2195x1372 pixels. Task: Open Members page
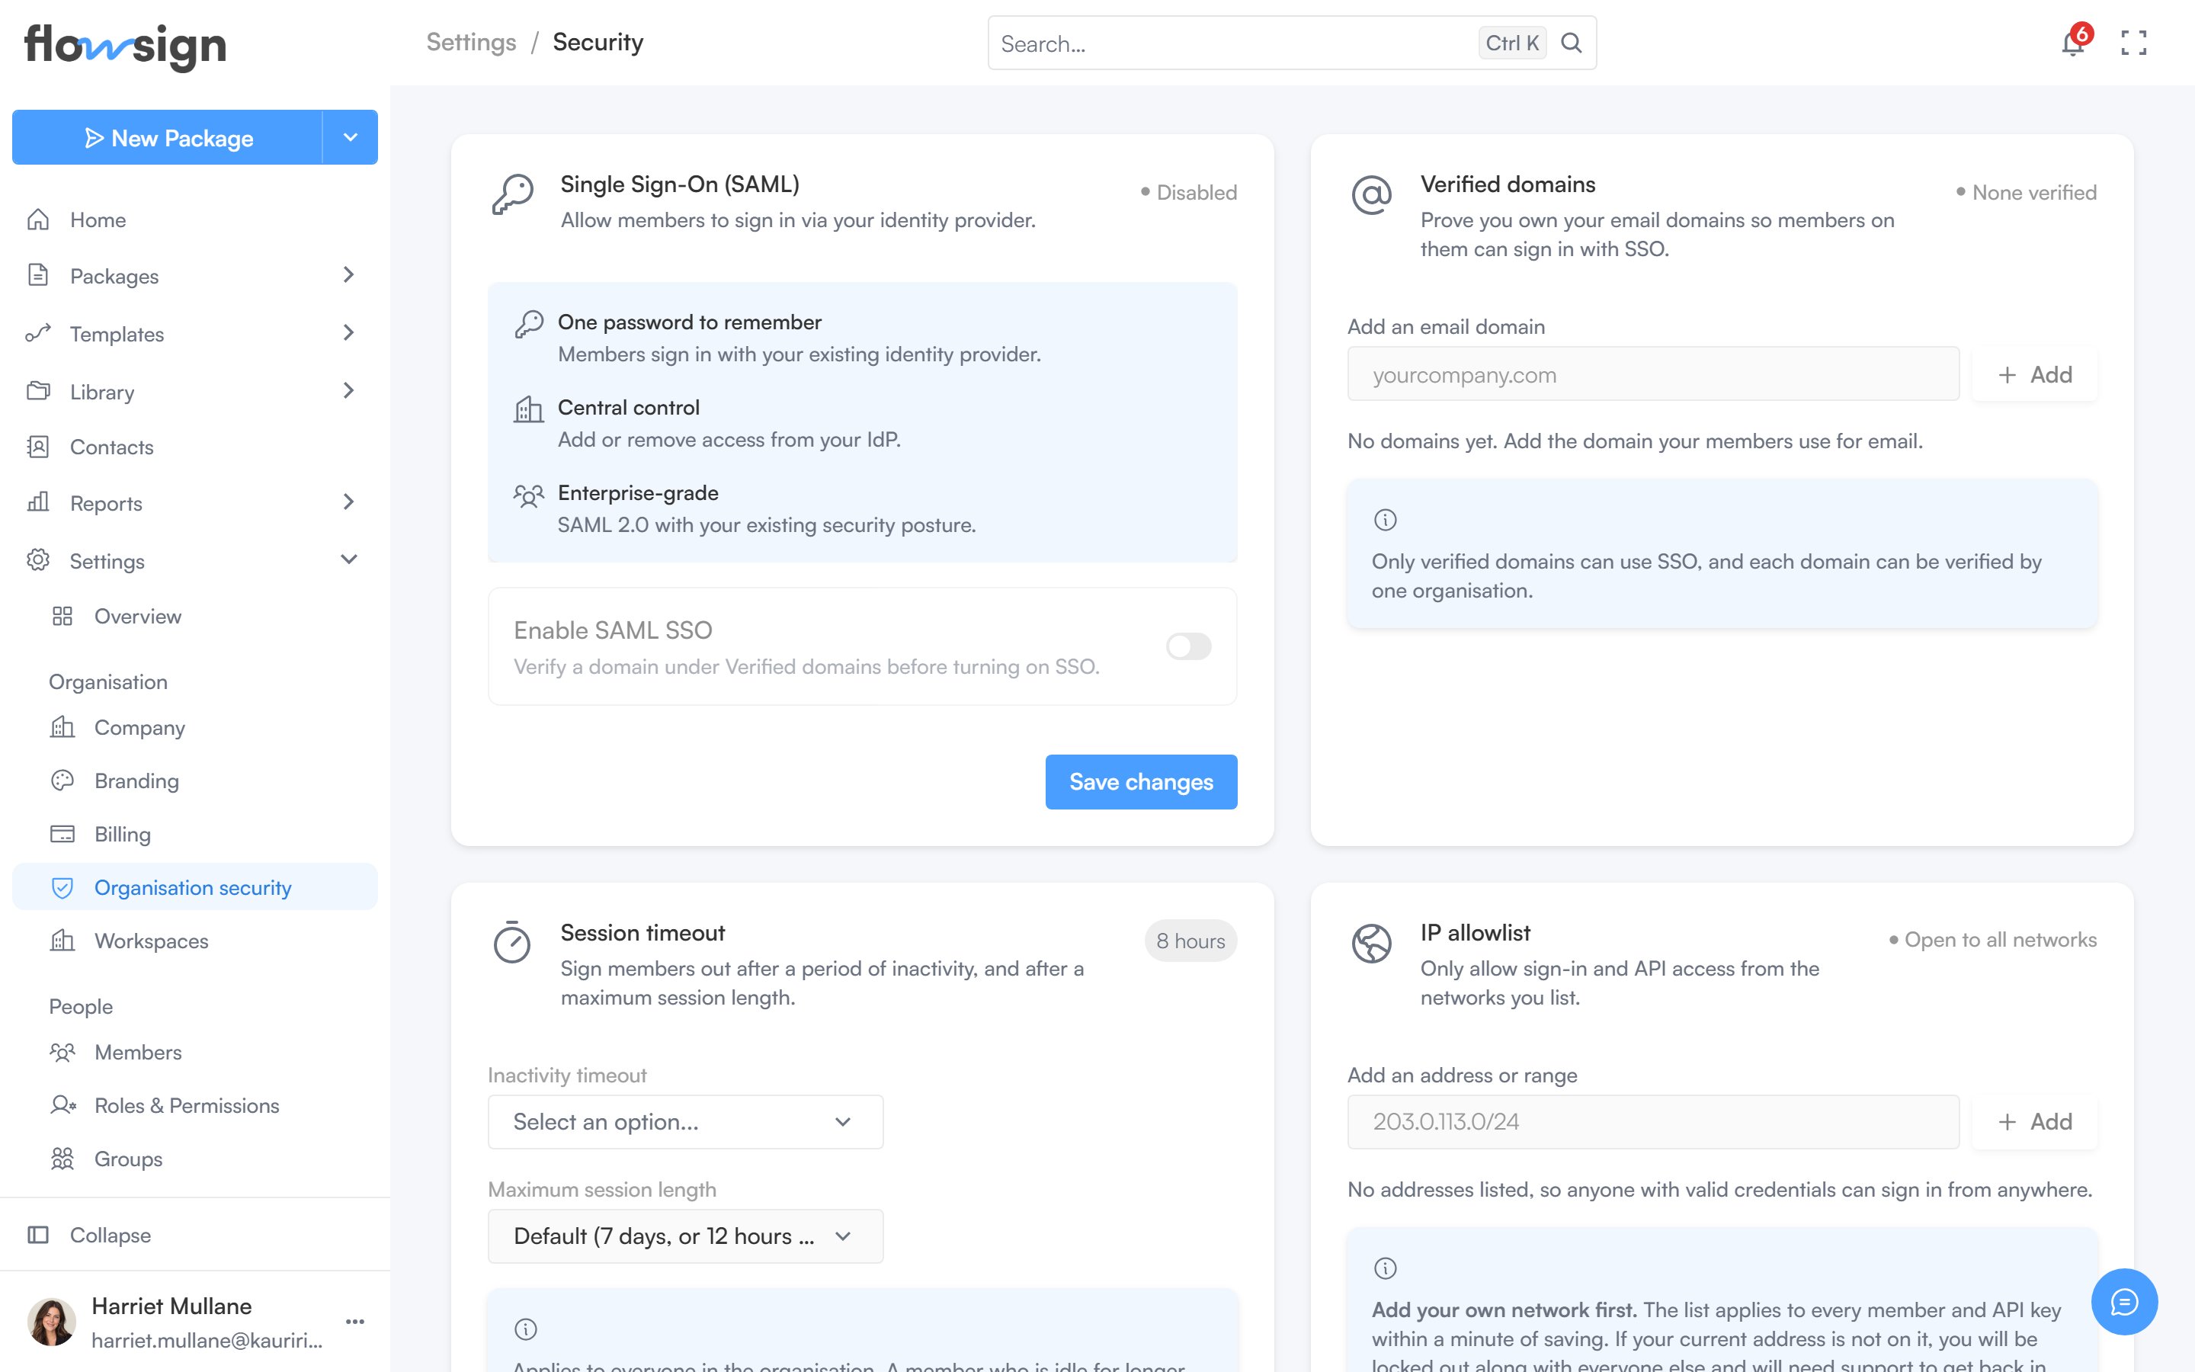pyautogui.click(x=195, y=1053)
